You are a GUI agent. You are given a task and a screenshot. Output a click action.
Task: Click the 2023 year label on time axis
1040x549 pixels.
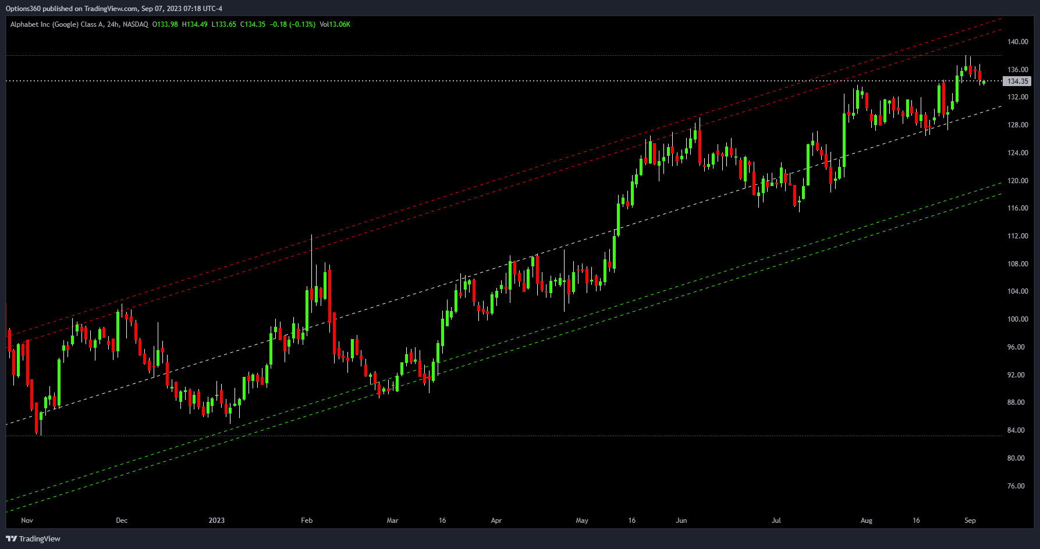click(x=216, y=521)
